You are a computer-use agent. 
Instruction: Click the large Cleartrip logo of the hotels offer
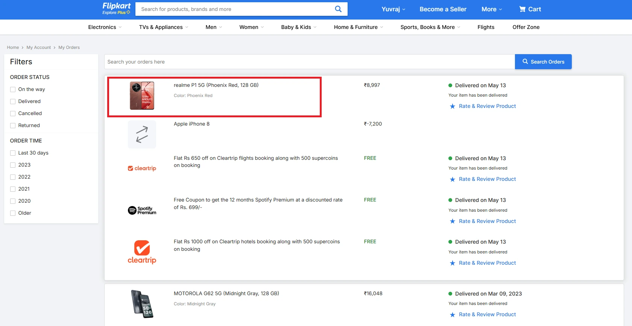142,252
